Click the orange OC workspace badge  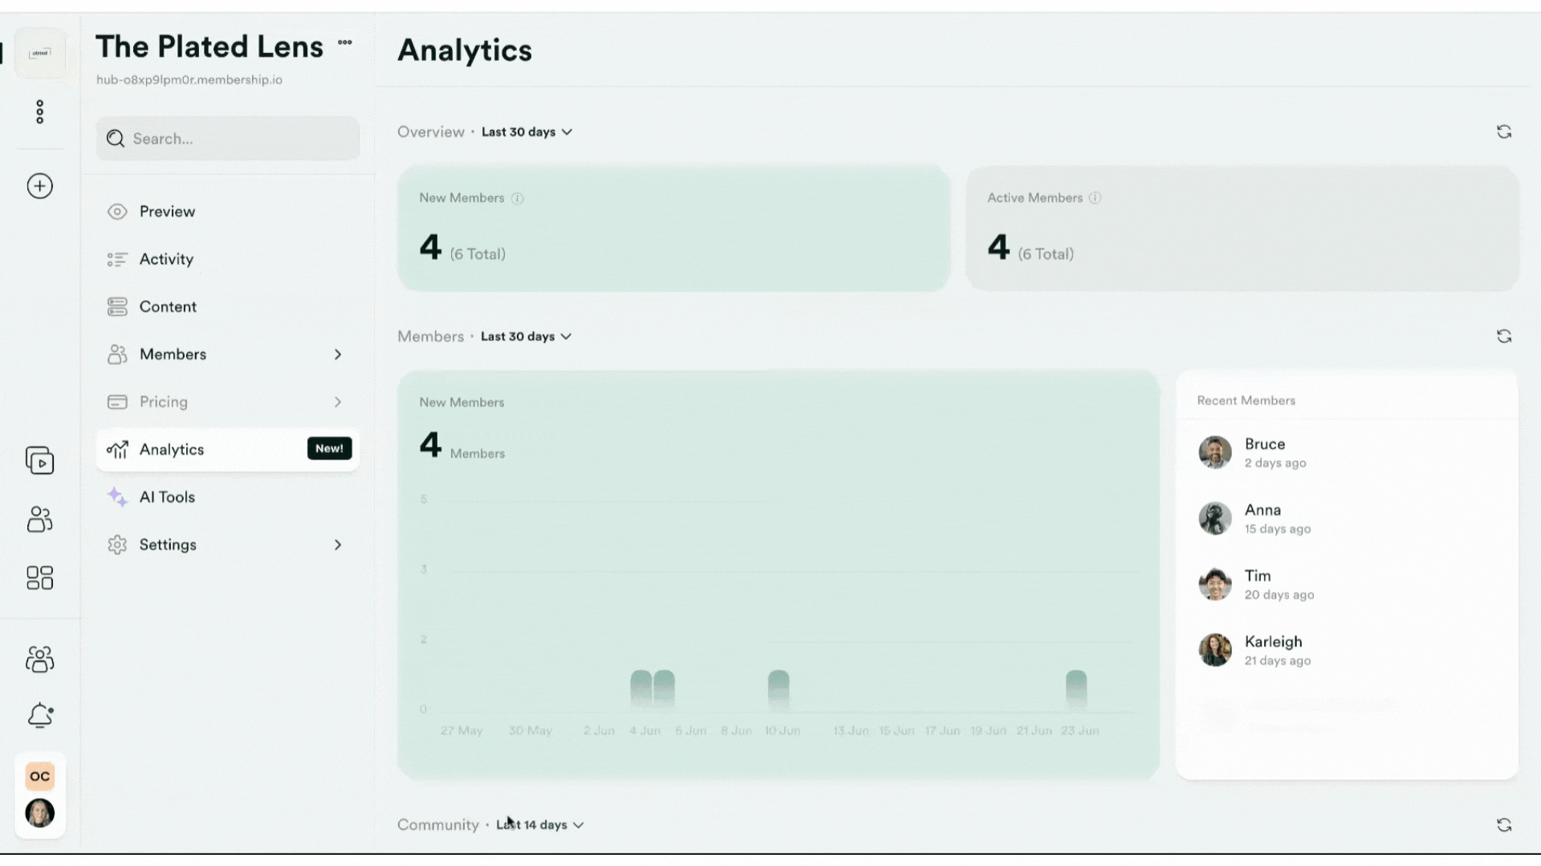coord(39,776)
